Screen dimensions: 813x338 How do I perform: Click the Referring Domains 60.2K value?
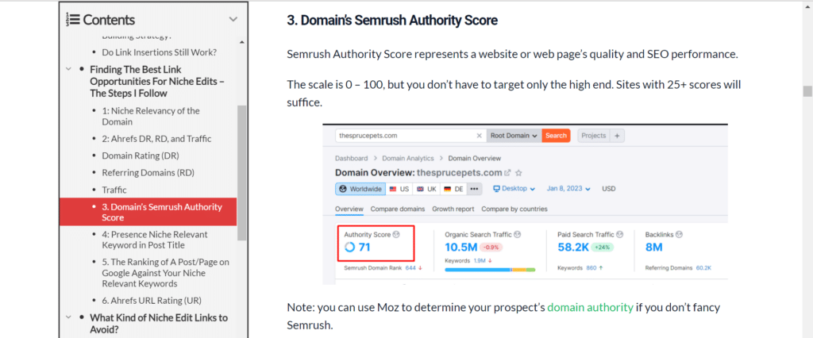coord(703,268)
